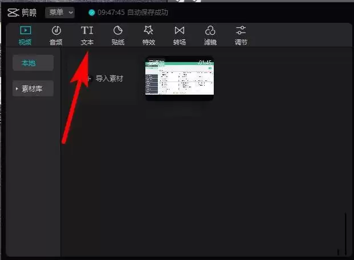Viewport: 354px width, 260px height.
Task: Click the 01:45 duration label on clip
Action: click(205, 63)
